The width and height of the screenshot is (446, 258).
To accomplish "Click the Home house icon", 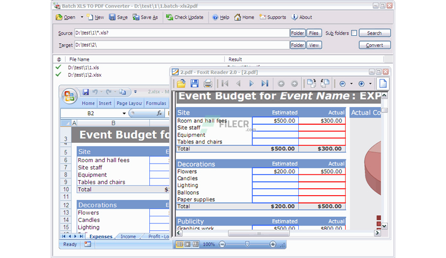I will click(x=237, y=18).
